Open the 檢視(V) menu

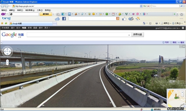20,10
